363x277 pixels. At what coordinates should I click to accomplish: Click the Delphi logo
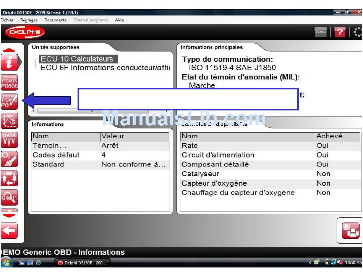click(x=25, y=32)
